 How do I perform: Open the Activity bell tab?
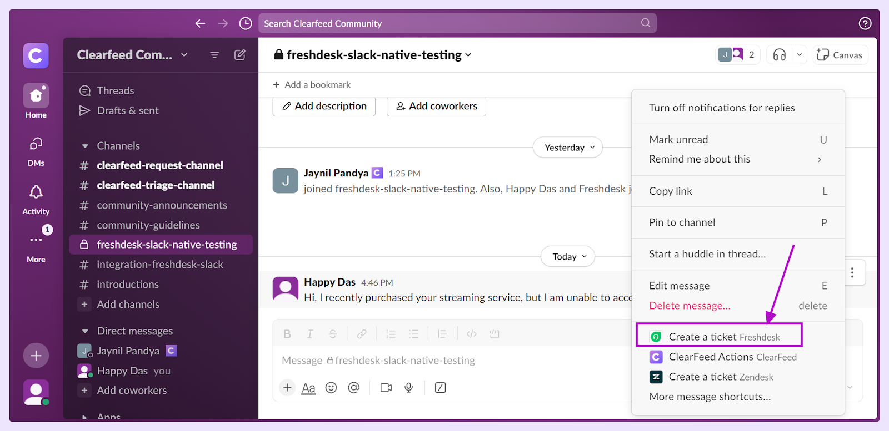pos(36,200)
